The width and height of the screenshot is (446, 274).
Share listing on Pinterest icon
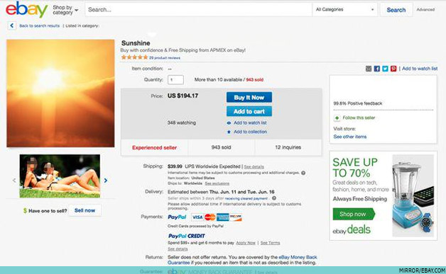click(393, 69)
